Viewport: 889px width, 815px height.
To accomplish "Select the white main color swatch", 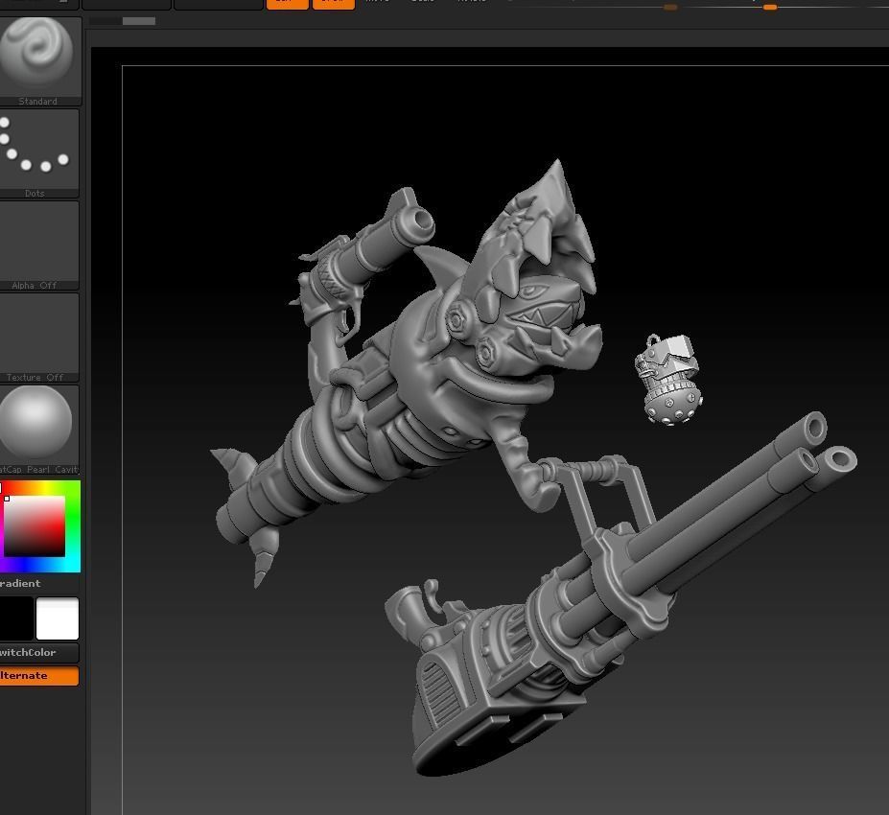I will [58, 618].
